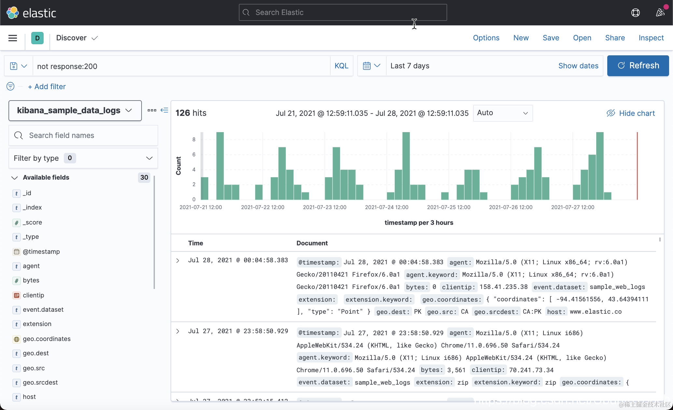Open kibana_sample_data_logs index pattern dropdown

tap(75, 111)
